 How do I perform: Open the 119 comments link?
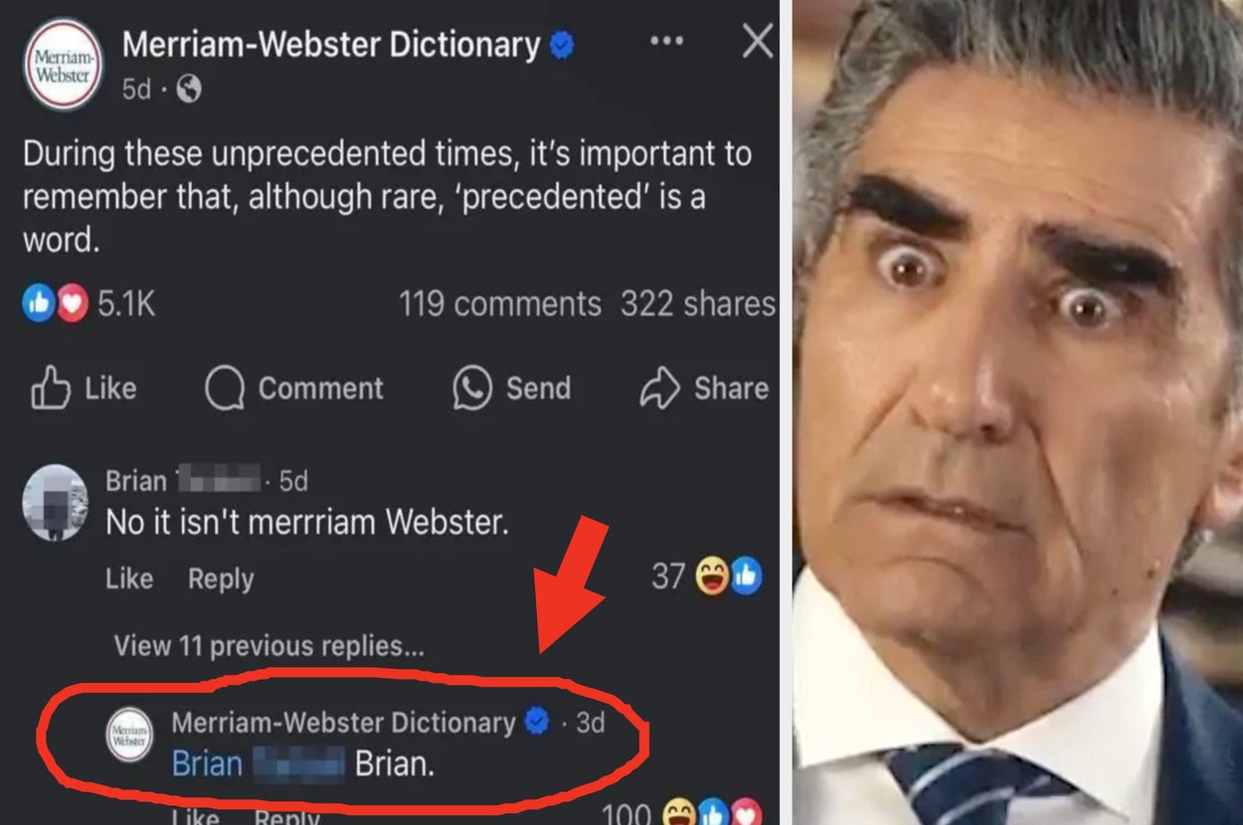click(500, 304)
